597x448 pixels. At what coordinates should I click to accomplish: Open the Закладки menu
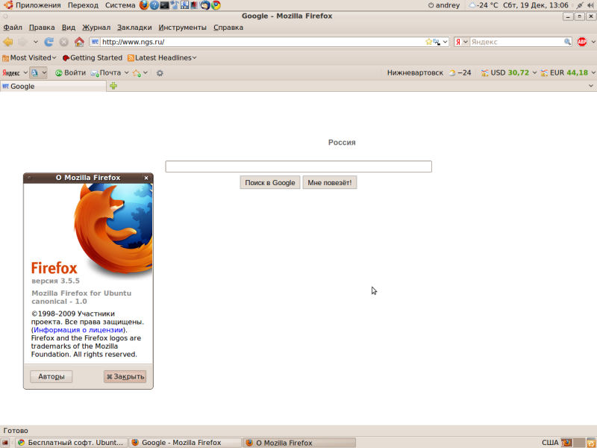(134, 28)
